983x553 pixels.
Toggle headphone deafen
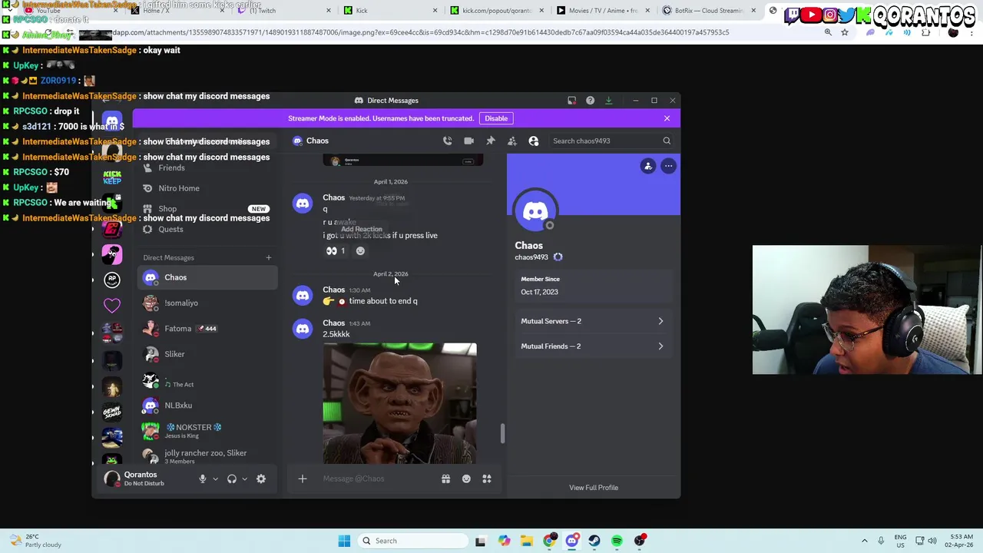tap(232, 478)
